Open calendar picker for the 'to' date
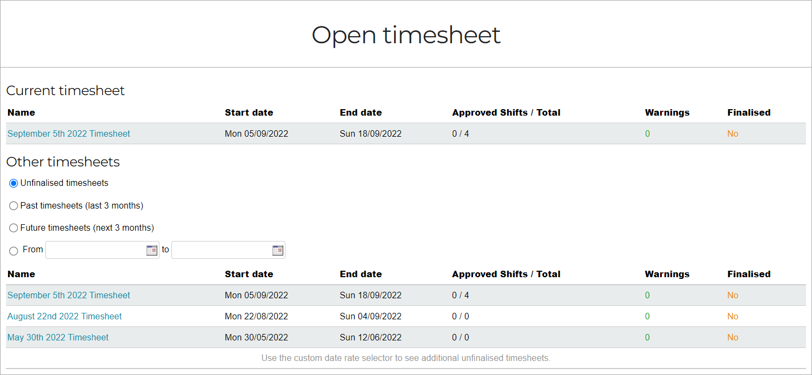This screenshot has width=812, height=375. (277, 250)
